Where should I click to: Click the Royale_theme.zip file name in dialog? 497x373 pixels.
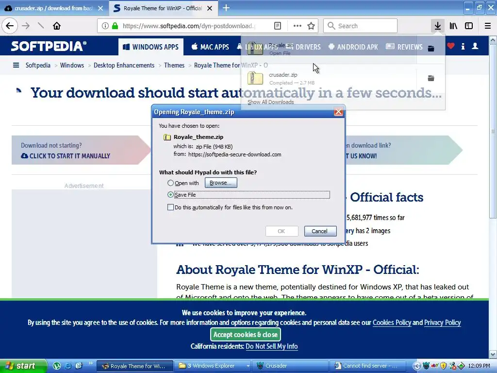pyautogui.click(x=199, y=137)
